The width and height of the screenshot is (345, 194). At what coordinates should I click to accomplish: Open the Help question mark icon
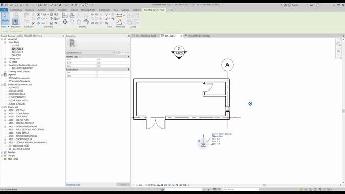pyautogui.click(x=318, y=5)
